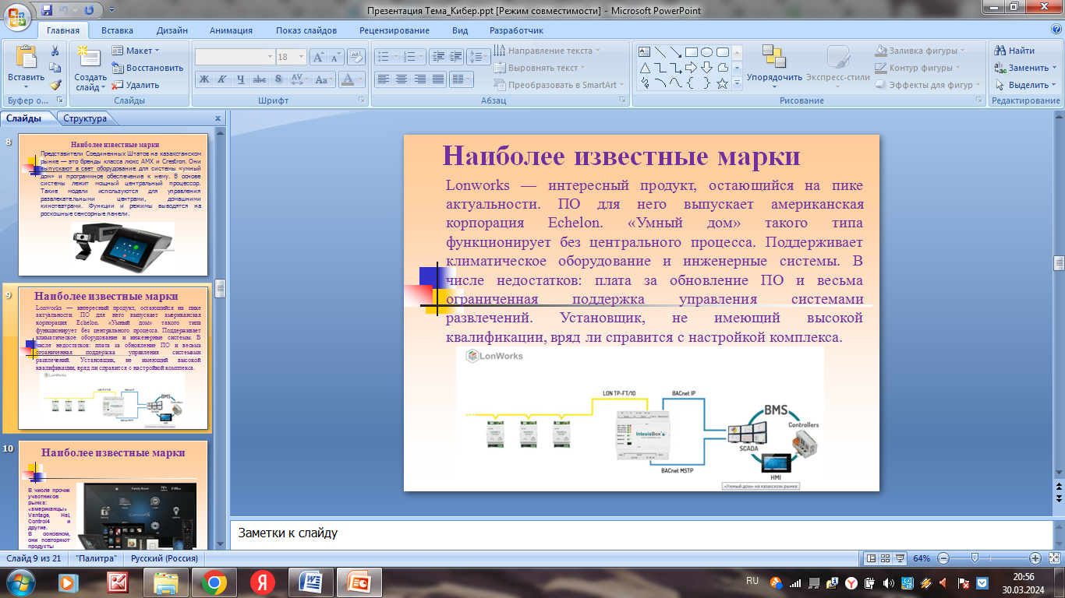
Task: Click font color A swatch
Action: 348,79
